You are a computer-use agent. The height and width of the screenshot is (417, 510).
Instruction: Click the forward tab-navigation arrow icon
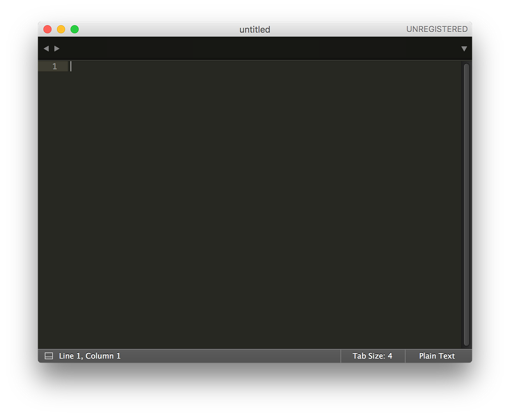click(57, 49)
